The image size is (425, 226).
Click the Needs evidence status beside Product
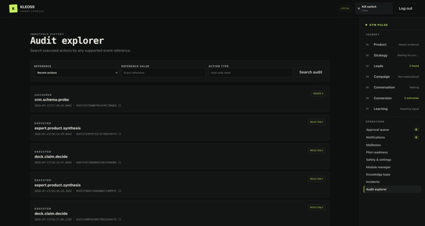click(x=409, y=45)
